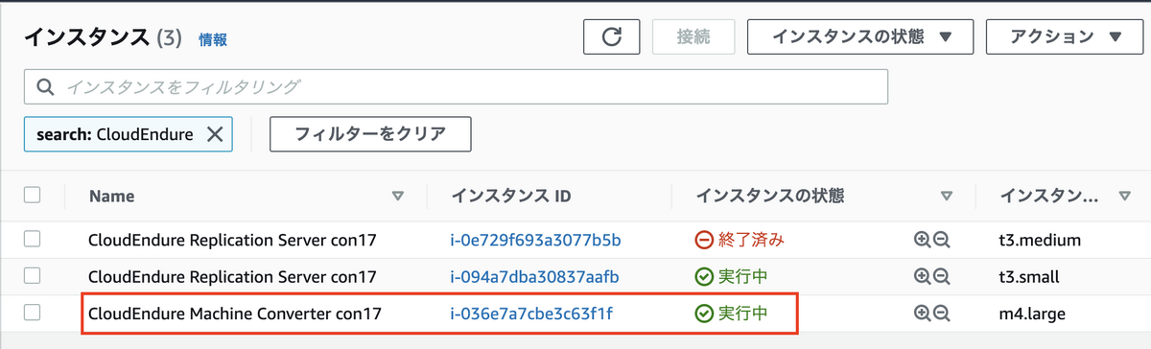Refresh the instances list
This screenshot has width=1151, height=349.
[x=611, y=37]
